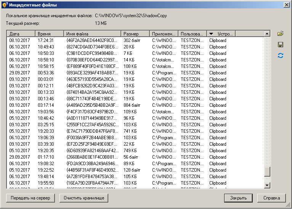Click the shield icon in title bar
This screenshot has height=209, width=292.
point(5,5)
